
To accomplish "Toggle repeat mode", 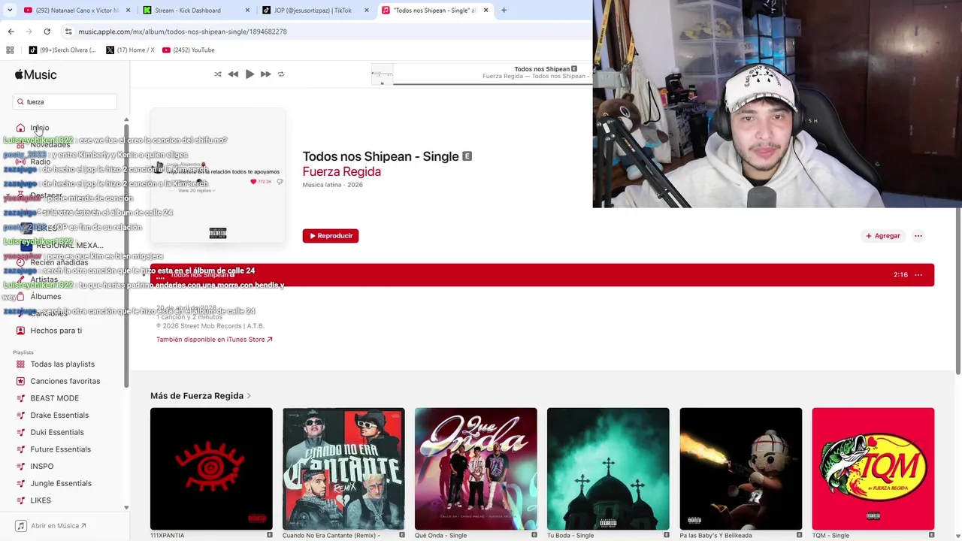I will pos(281,74).
